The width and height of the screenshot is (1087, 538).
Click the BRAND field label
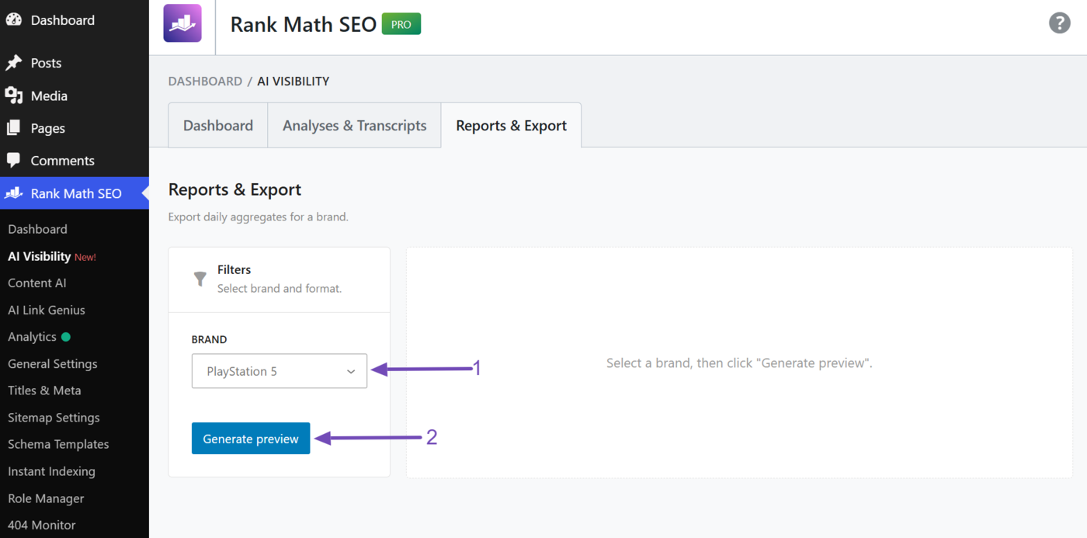(209, 339)
